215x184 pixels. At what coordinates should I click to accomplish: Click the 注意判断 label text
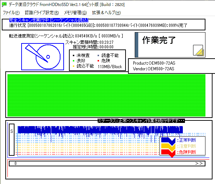click(187, 146)
